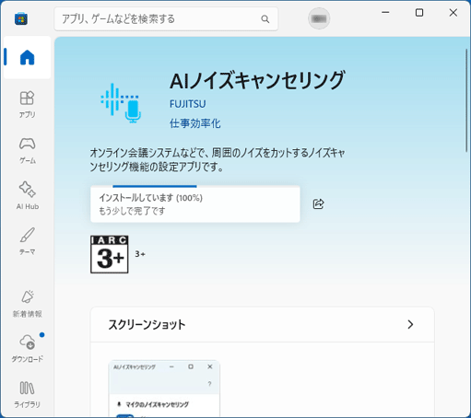471x418 pixels.
Task: Click the IARC 3+ rating badge
Action: point(110,254)
